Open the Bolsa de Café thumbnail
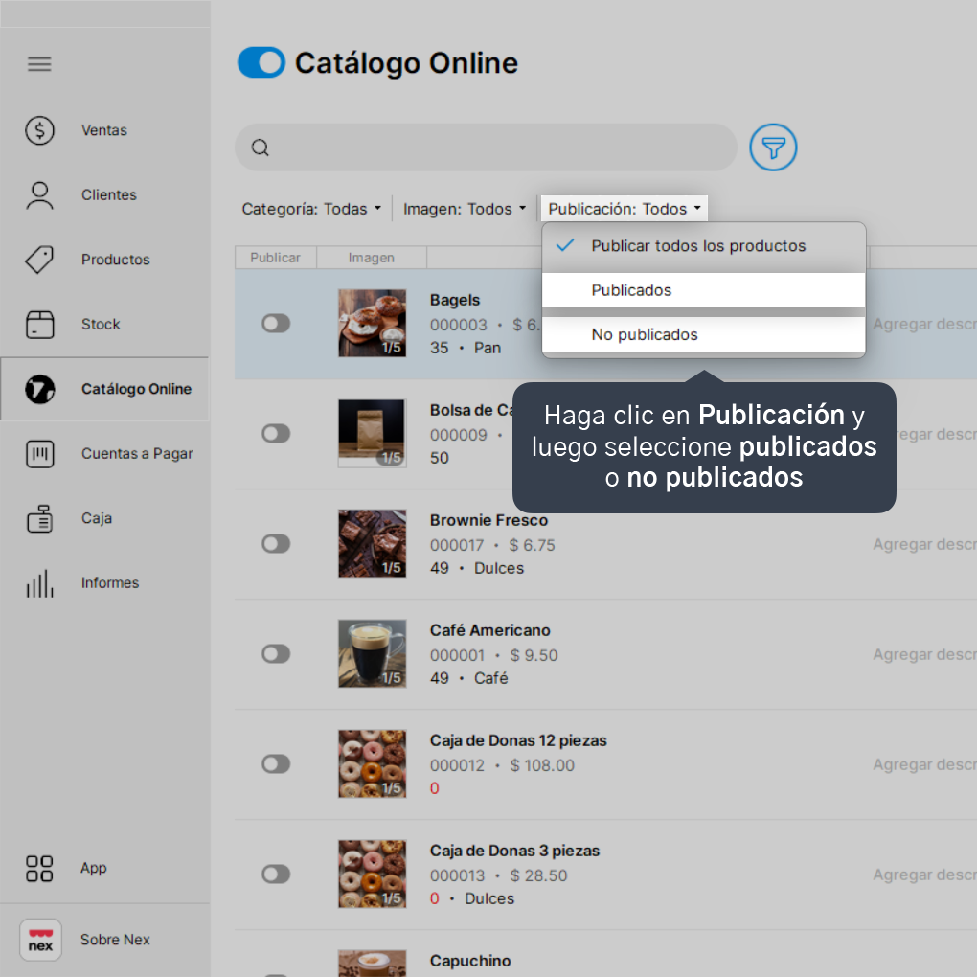977x977 pixels. tap(372, 433)
